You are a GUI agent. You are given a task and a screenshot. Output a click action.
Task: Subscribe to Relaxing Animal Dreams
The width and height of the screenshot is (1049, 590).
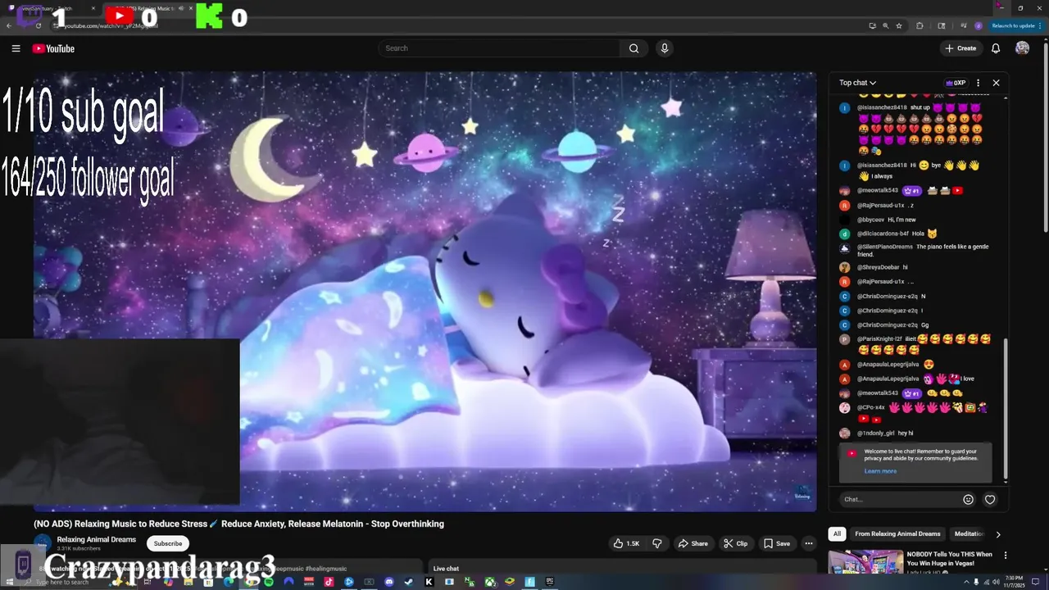pyautogui.click(x=168, y=543)
